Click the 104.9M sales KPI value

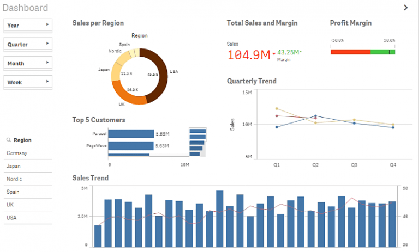(249, 55)
